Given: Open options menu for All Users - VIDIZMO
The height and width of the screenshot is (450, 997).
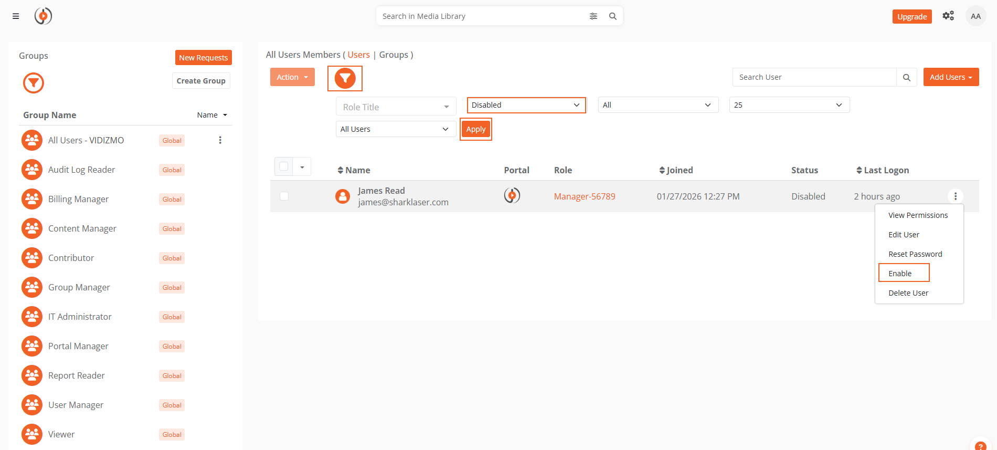Looking at the screenshot, I should (220, 140).
